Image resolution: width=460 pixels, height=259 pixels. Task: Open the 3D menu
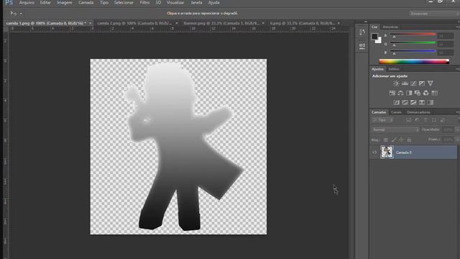(x=158, y=3)
